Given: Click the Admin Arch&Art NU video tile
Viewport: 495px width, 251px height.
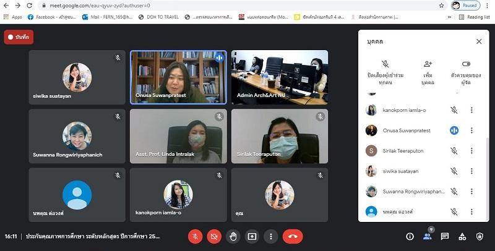Looking at the screenshot, I should click(280, 77).
